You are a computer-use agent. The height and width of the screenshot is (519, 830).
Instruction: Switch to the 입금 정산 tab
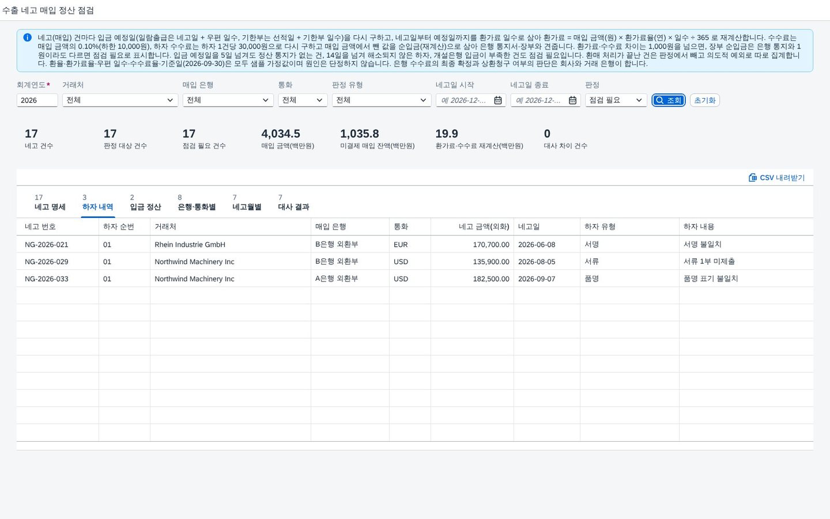[145, 202]
